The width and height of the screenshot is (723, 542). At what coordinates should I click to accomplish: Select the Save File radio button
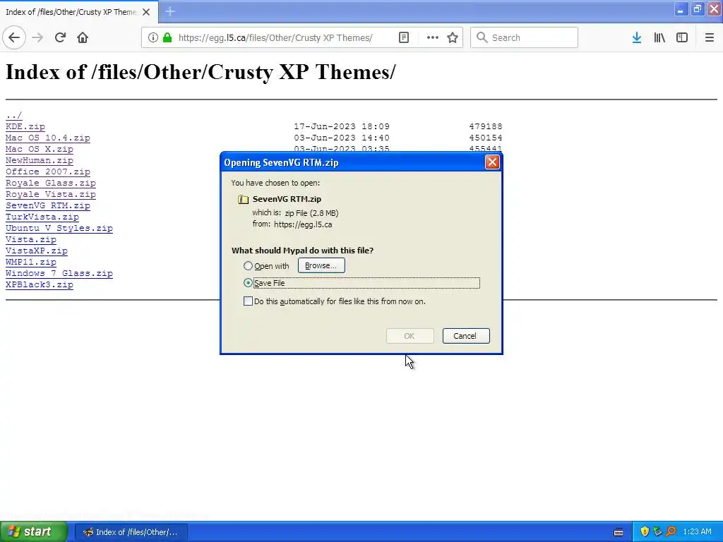click(248, 283)
